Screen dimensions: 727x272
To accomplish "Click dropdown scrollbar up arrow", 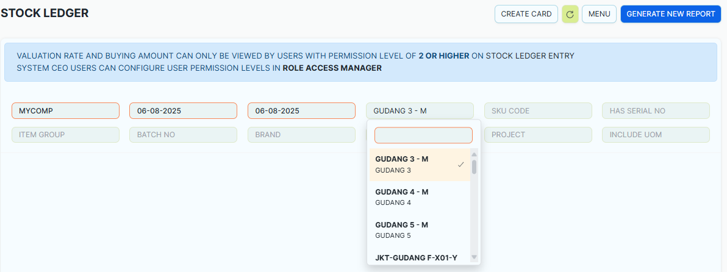I will [474, 154].
